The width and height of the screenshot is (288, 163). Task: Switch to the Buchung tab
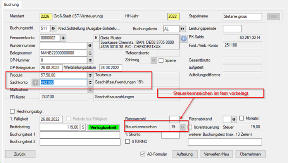point(11,4)
